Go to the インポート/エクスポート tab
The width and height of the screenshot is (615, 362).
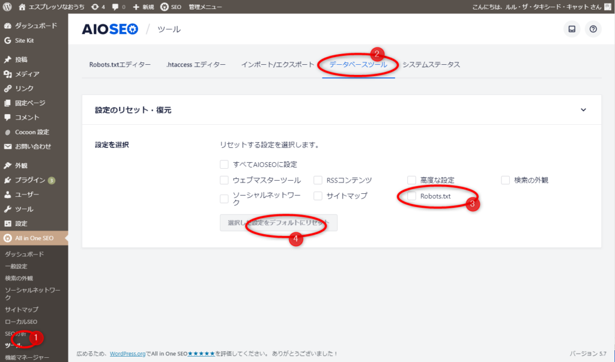[277, 65]
